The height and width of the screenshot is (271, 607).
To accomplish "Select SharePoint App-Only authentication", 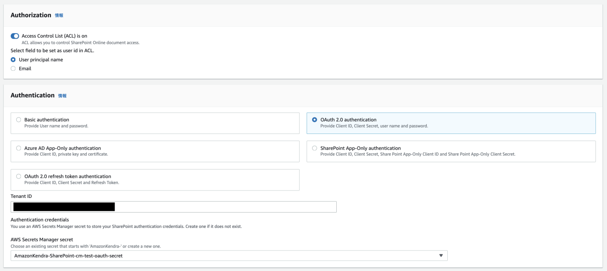I will point(314,148).
